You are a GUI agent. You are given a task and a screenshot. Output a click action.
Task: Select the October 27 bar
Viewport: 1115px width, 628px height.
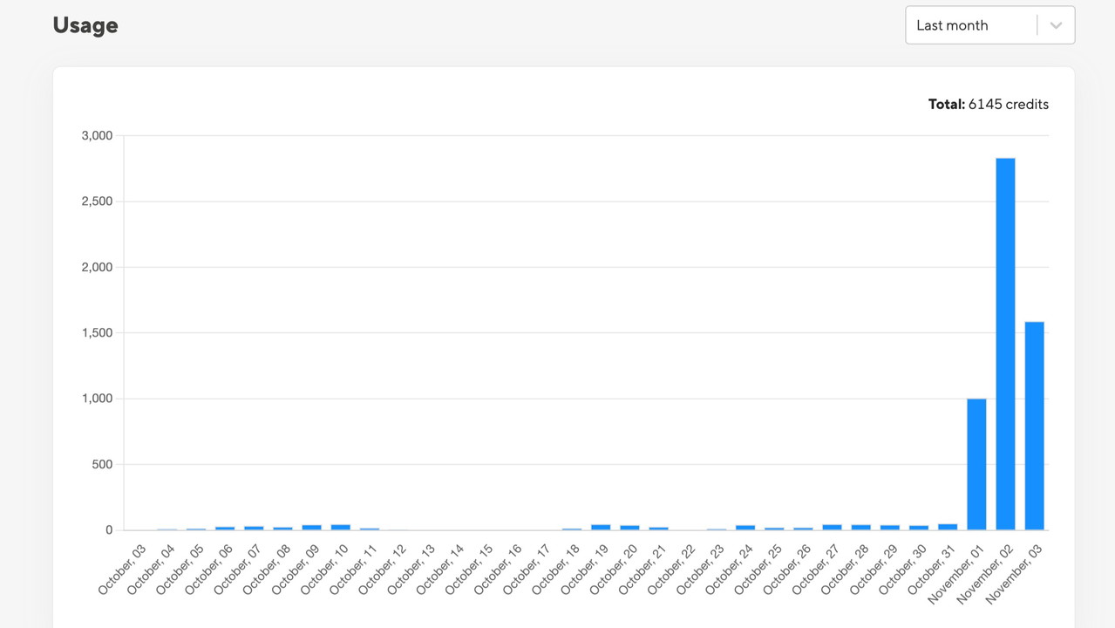832,527
